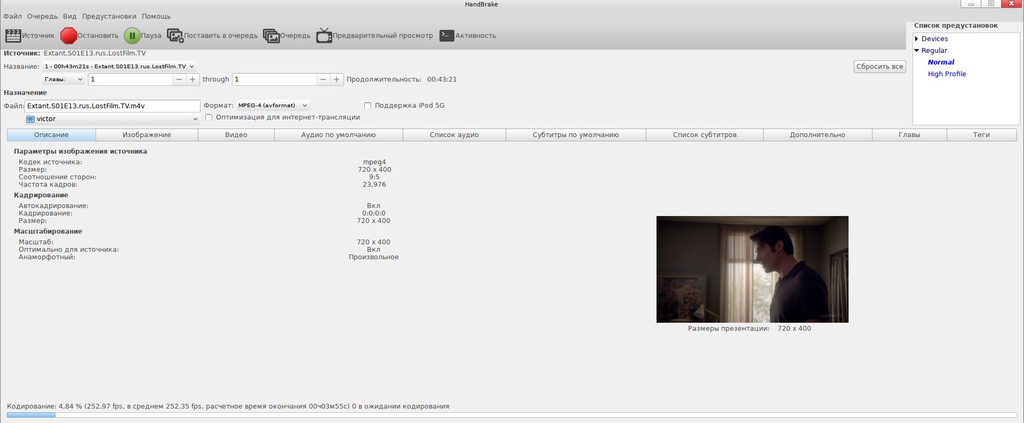Switch to the Описание tab

(x=51, y=135)
